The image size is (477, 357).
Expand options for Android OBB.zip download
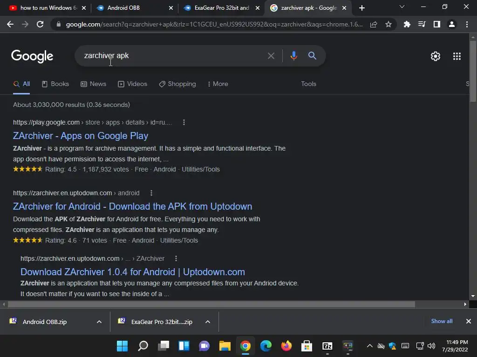click(99, 322)
